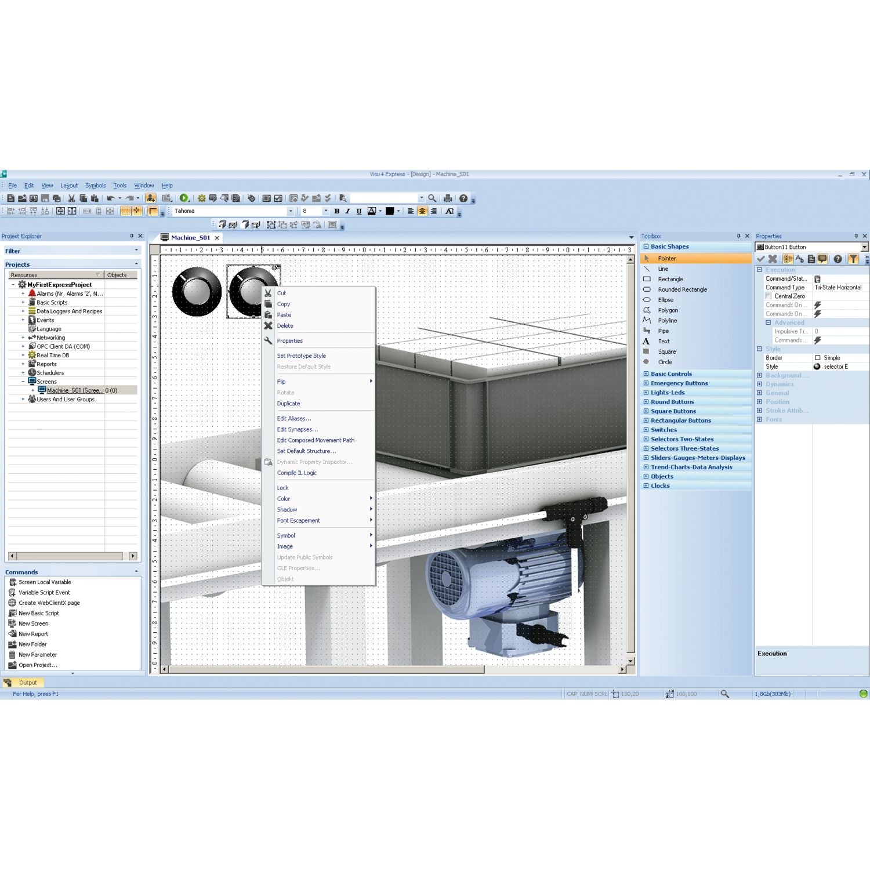The width and height of the screenshot is (870, 870).
Task: Expand the Emergency Buttons toolbox group
Action: [x=646, y=383]
